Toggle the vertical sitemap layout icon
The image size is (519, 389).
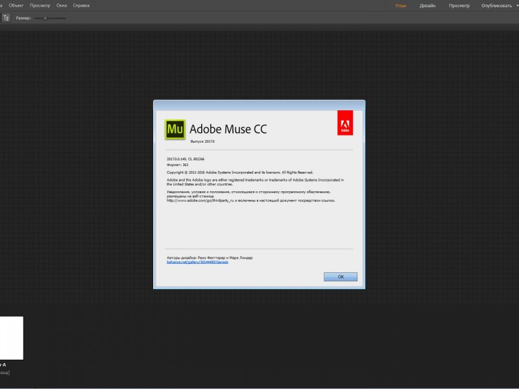pyautogui.click(x=6, y=18)
